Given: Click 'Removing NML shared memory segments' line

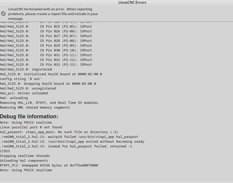Looking at the screenshot, I should [35, 107].
